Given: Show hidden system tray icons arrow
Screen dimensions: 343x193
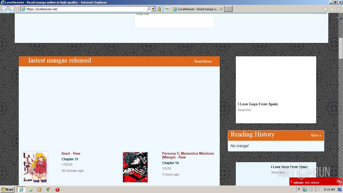Looking at the screenshot, I should 299,190.
